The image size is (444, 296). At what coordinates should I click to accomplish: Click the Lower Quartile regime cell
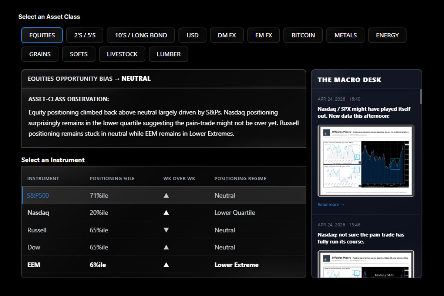235,213
